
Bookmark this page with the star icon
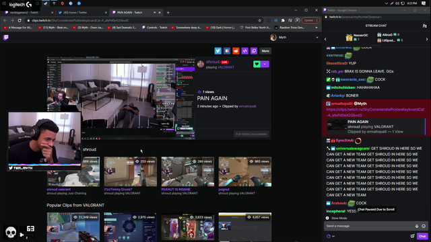(x=259, y=20)
